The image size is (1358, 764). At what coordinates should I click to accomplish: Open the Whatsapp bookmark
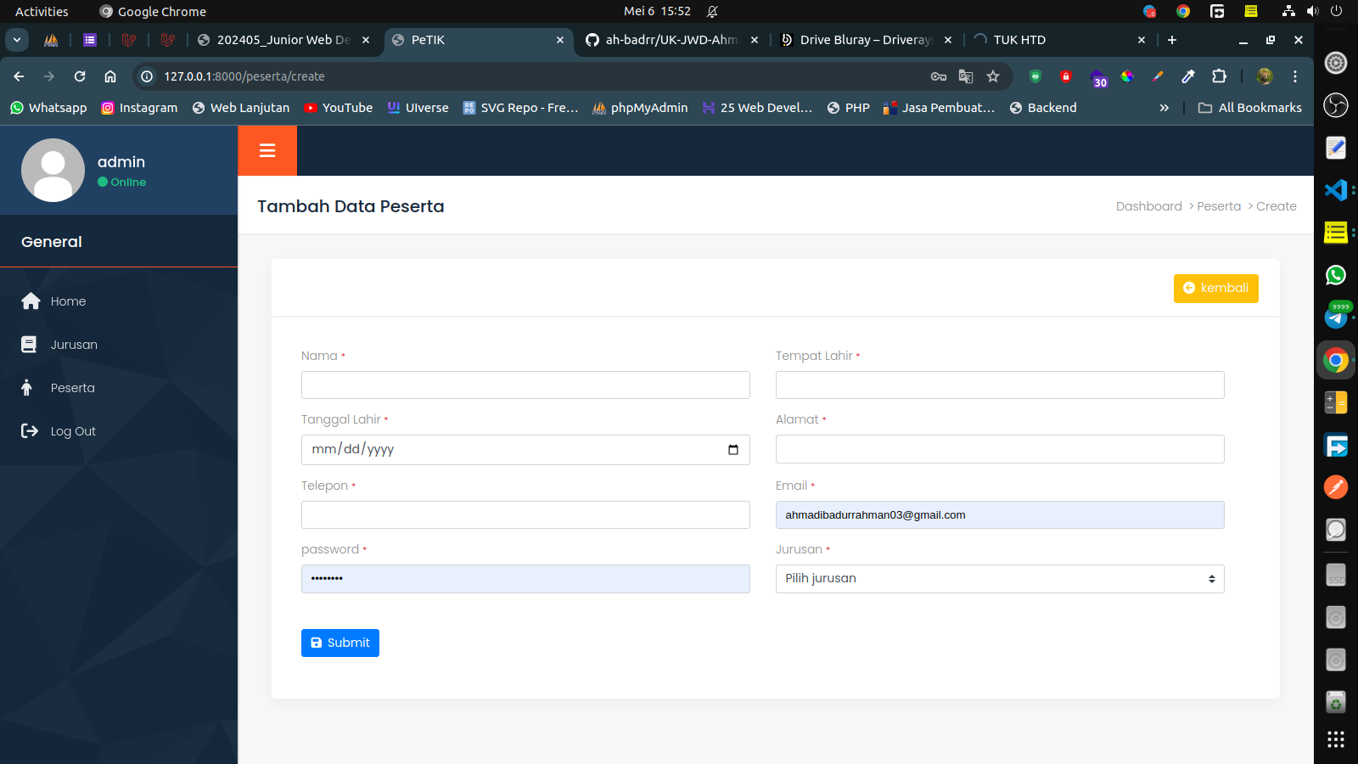tap(48, 108)
